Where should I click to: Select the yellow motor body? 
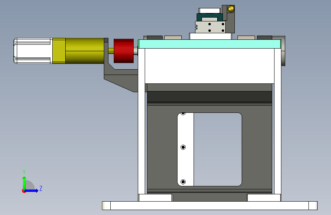pos(78,51)
